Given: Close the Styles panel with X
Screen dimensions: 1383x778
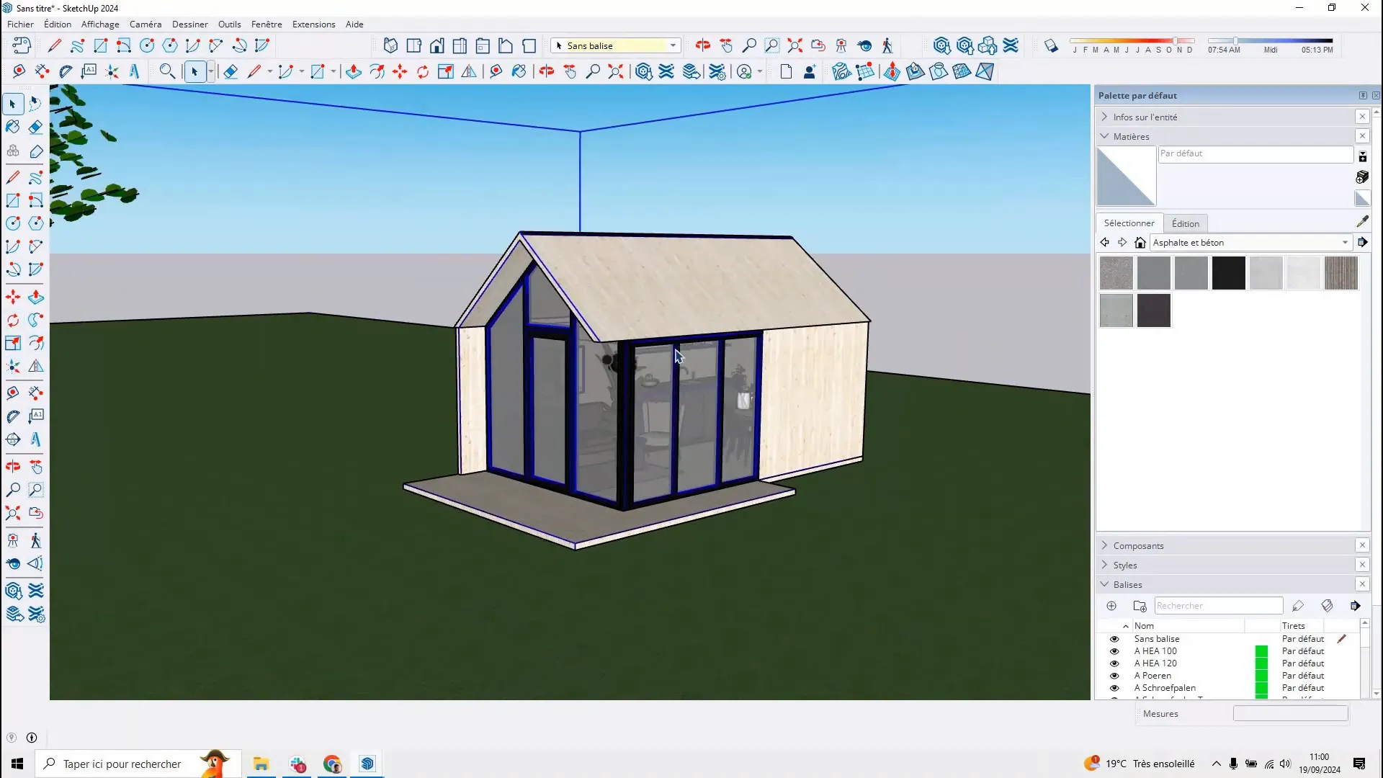Looking at the screenshot, I should (1362, 565).
